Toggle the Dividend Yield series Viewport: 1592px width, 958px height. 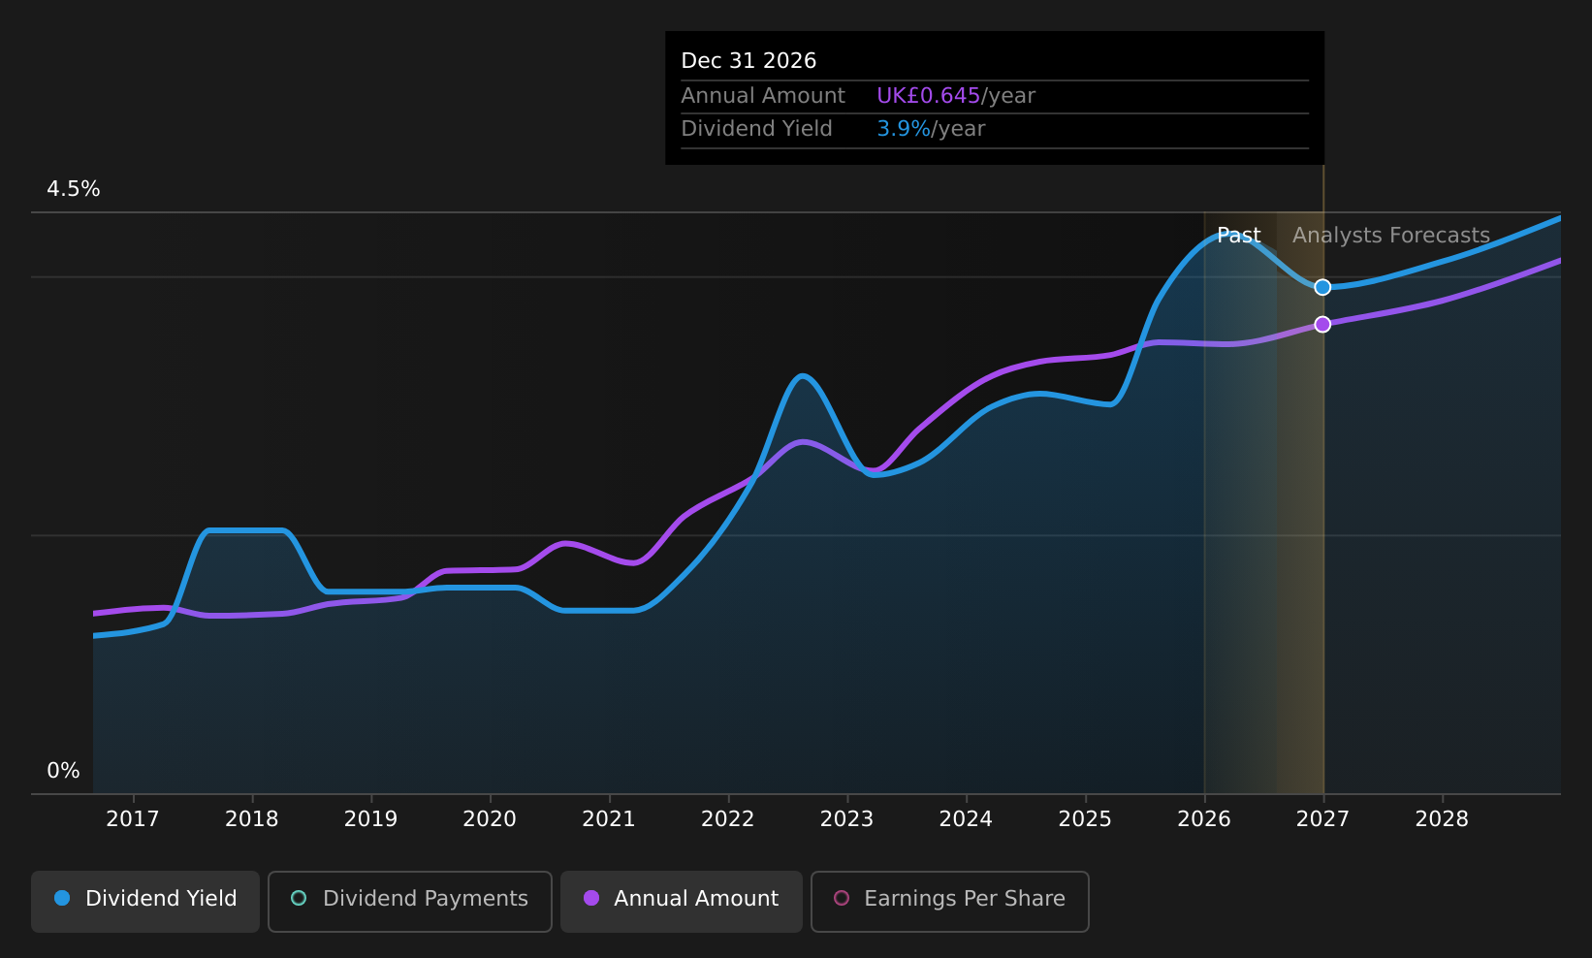click(x=145, y=902)
